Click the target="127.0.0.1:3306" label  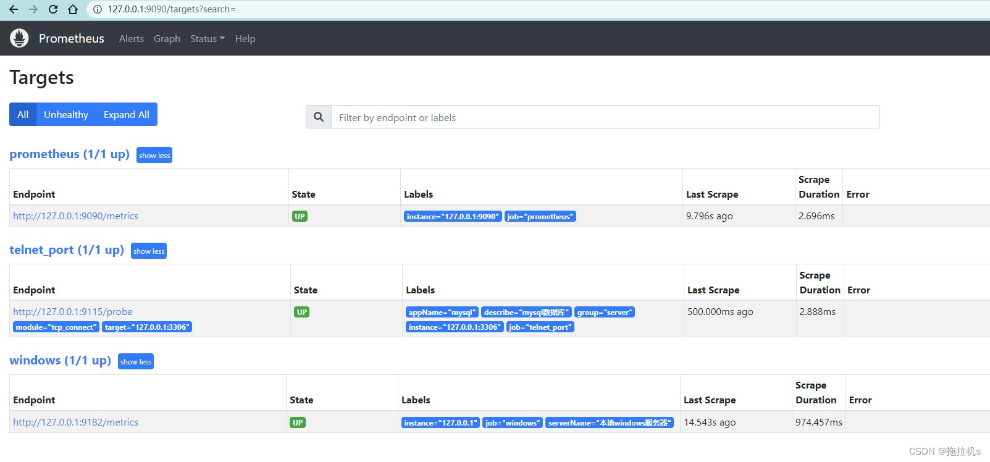(x=147, y=327)
